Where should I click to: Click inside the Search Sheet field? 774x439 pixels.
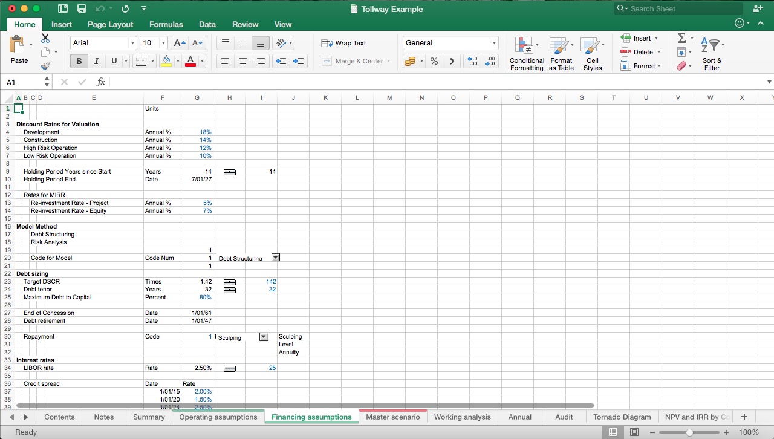(x=677, y=8)
